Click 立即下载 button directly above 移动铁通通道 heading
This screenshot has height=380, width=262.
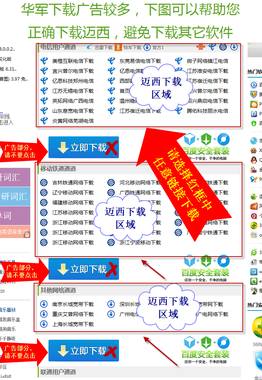(84, 147)
